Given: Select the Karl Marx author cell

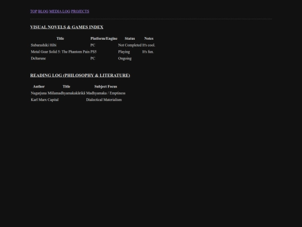Looking at the screenshot, I should 39,100.
